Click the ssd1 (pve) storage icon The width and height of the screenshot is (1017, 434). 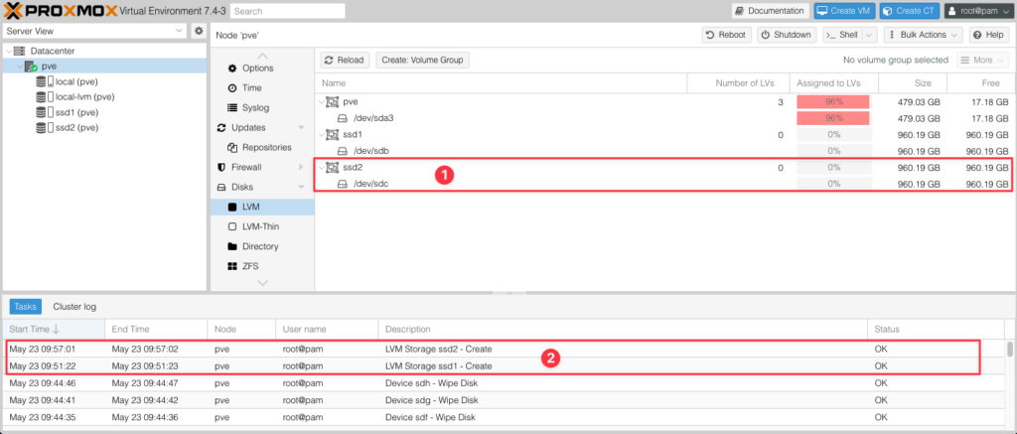tap(45, 112)
